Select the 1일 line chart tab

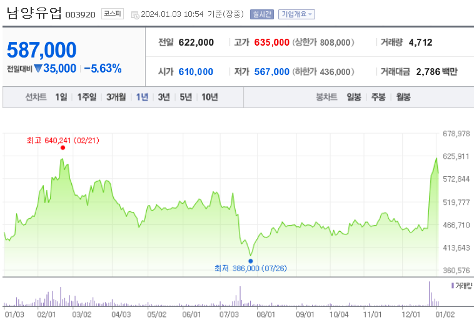tap(61, 97)
